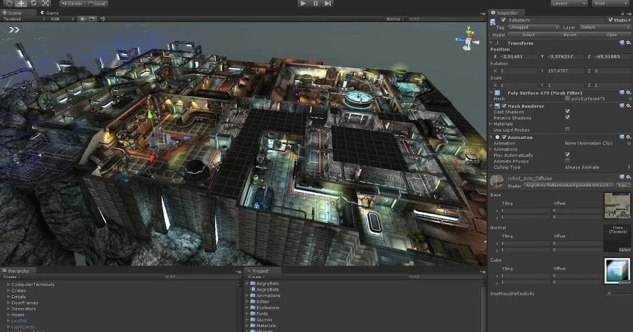Click the Mesh object picker circle
This screenshot has width=633, height=332.
pos(629,99)
